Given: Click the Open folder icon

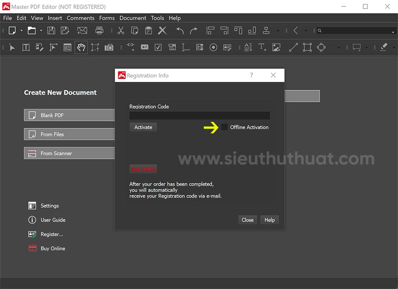Looking at the screenshot, I should pos(31,31).
